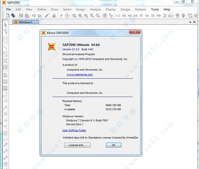Click the Rubber Band Zoom icon
The width and height of the screenshot is (199, 169).
point(74,16)
